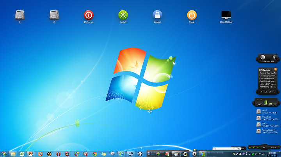Screen dimensions: 281x157
Task: Click the input field above the tray
Action: pos(224,148)
